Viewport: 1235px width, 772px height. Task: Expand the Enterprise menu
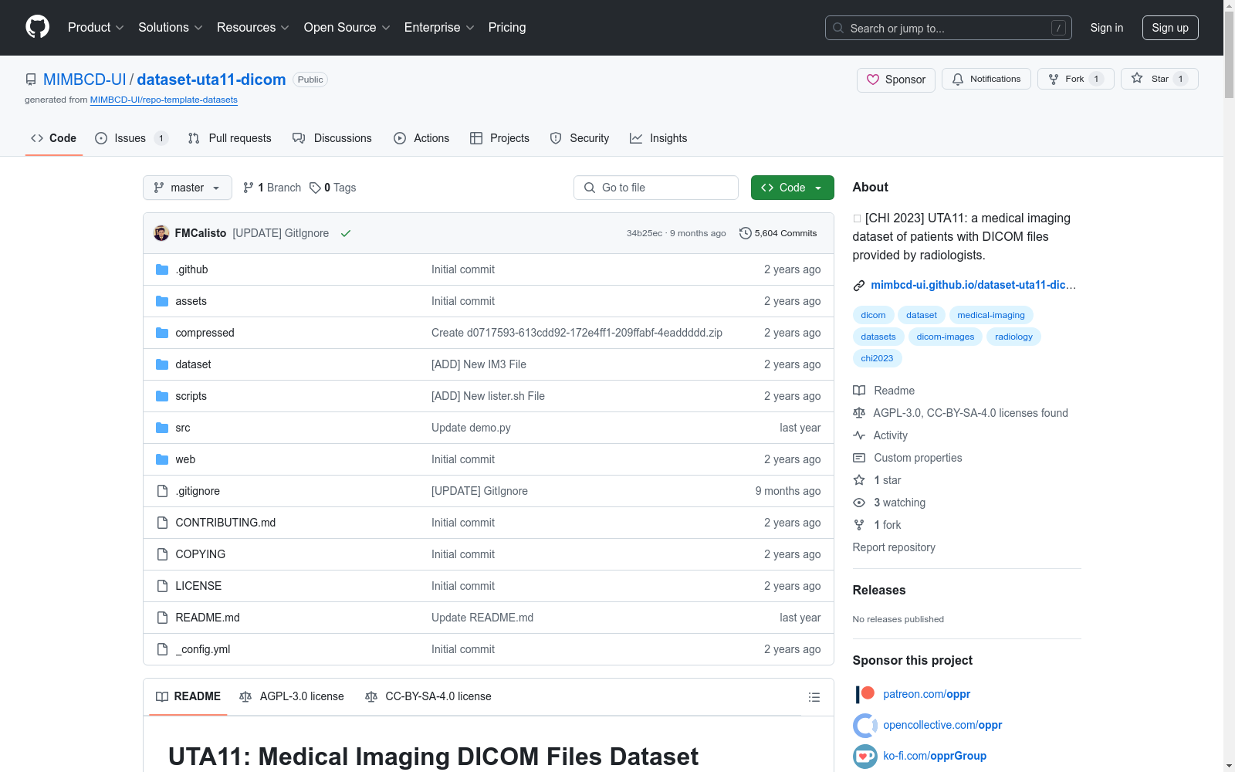pos(439,28)
